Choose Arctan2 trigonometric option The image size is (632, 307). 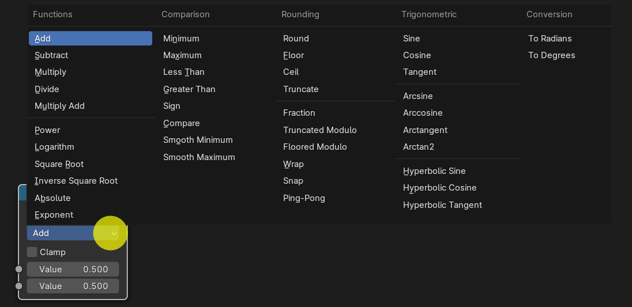click(419, 147)
